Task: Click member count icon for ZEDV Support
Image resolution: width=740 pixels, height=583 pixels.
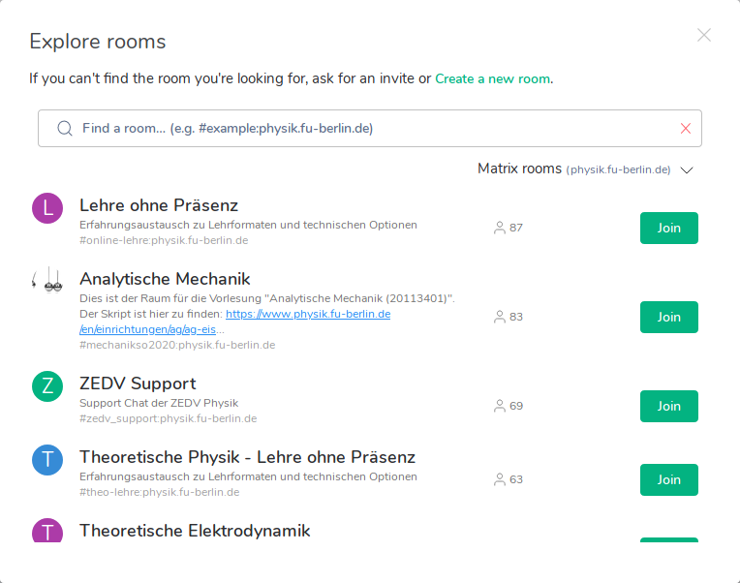Action: pyautogui.click(x=500, y=406)
